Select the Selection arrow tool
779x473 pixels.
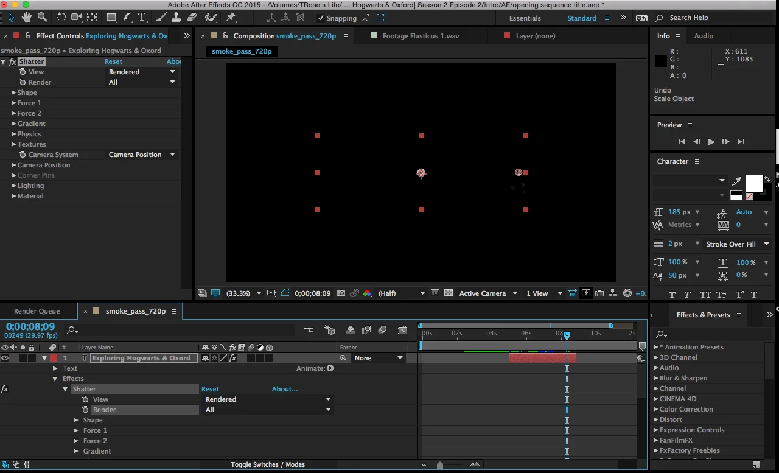click(x=11, y=17)
